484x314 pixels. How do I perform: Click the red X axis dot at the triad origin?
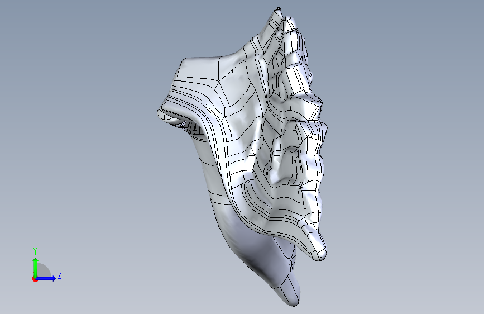pos(35,279)
